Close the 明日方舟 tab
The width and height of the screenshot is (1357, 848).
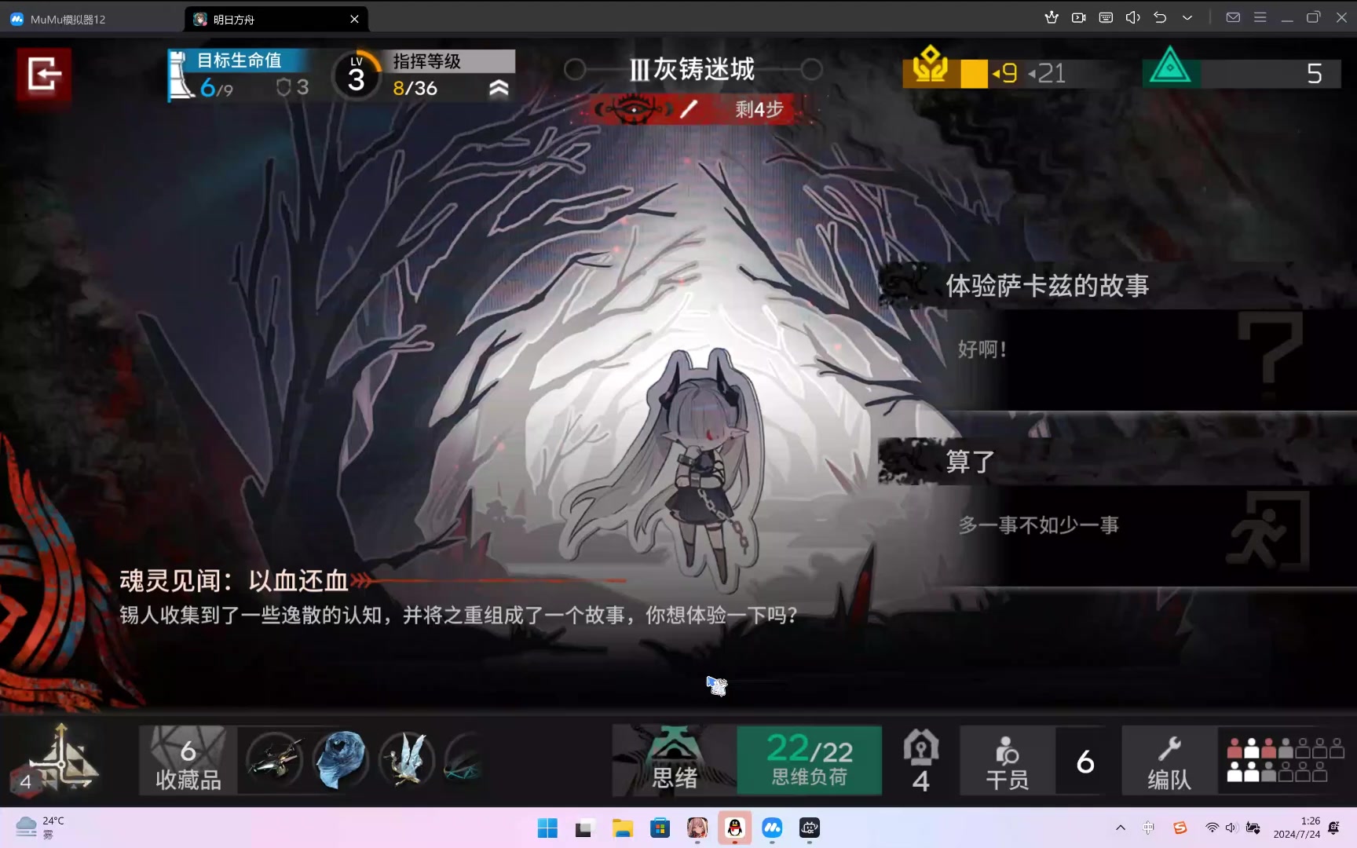point(354,19)
